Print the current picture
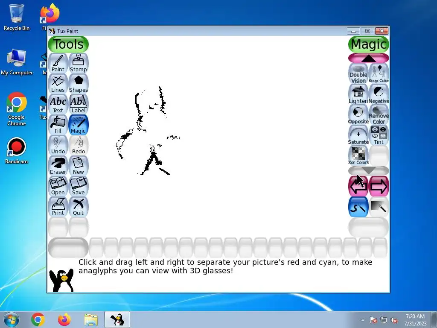437x328 pixels. point(58,207)
